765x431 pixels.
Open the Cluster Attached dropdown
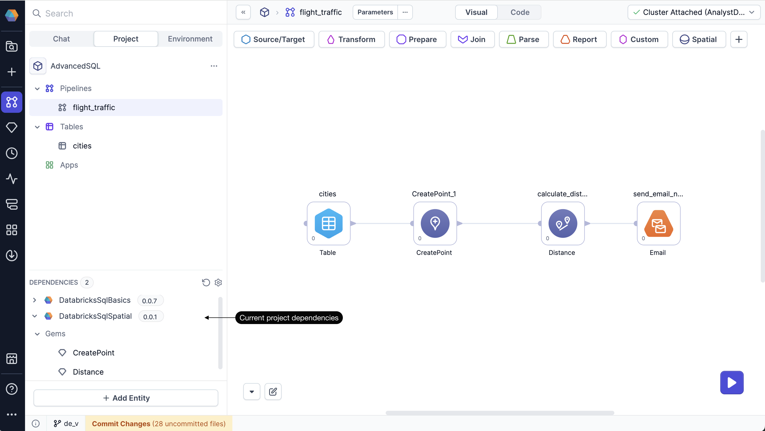coord(693,12)
